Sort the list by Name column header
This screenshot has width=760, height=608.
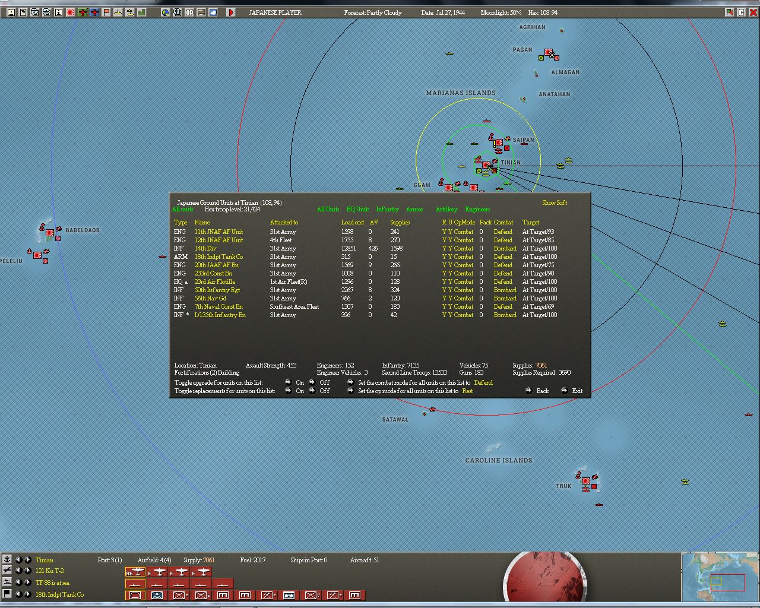202,222
